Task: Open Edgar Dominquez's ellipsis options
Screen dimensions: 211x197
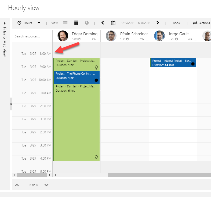Action: pos(99,40)
